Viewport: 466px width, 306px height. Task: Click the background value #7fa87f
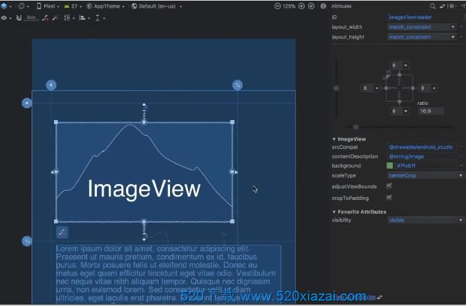426,166
